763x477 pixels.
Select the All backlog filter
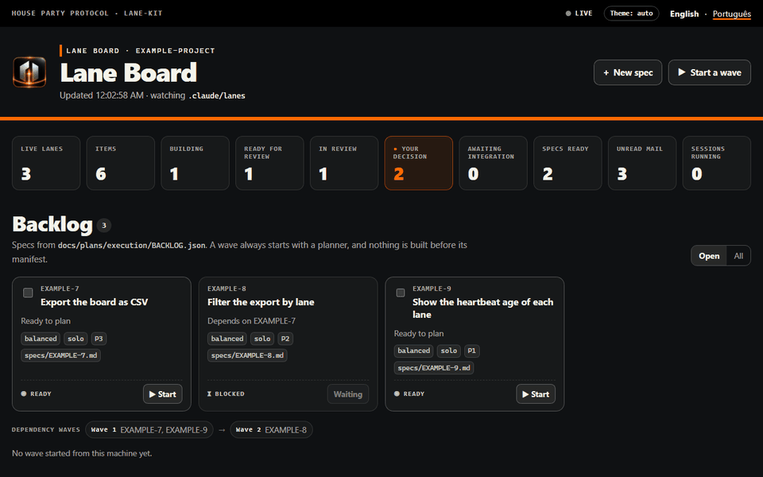(x=738, y=256)
